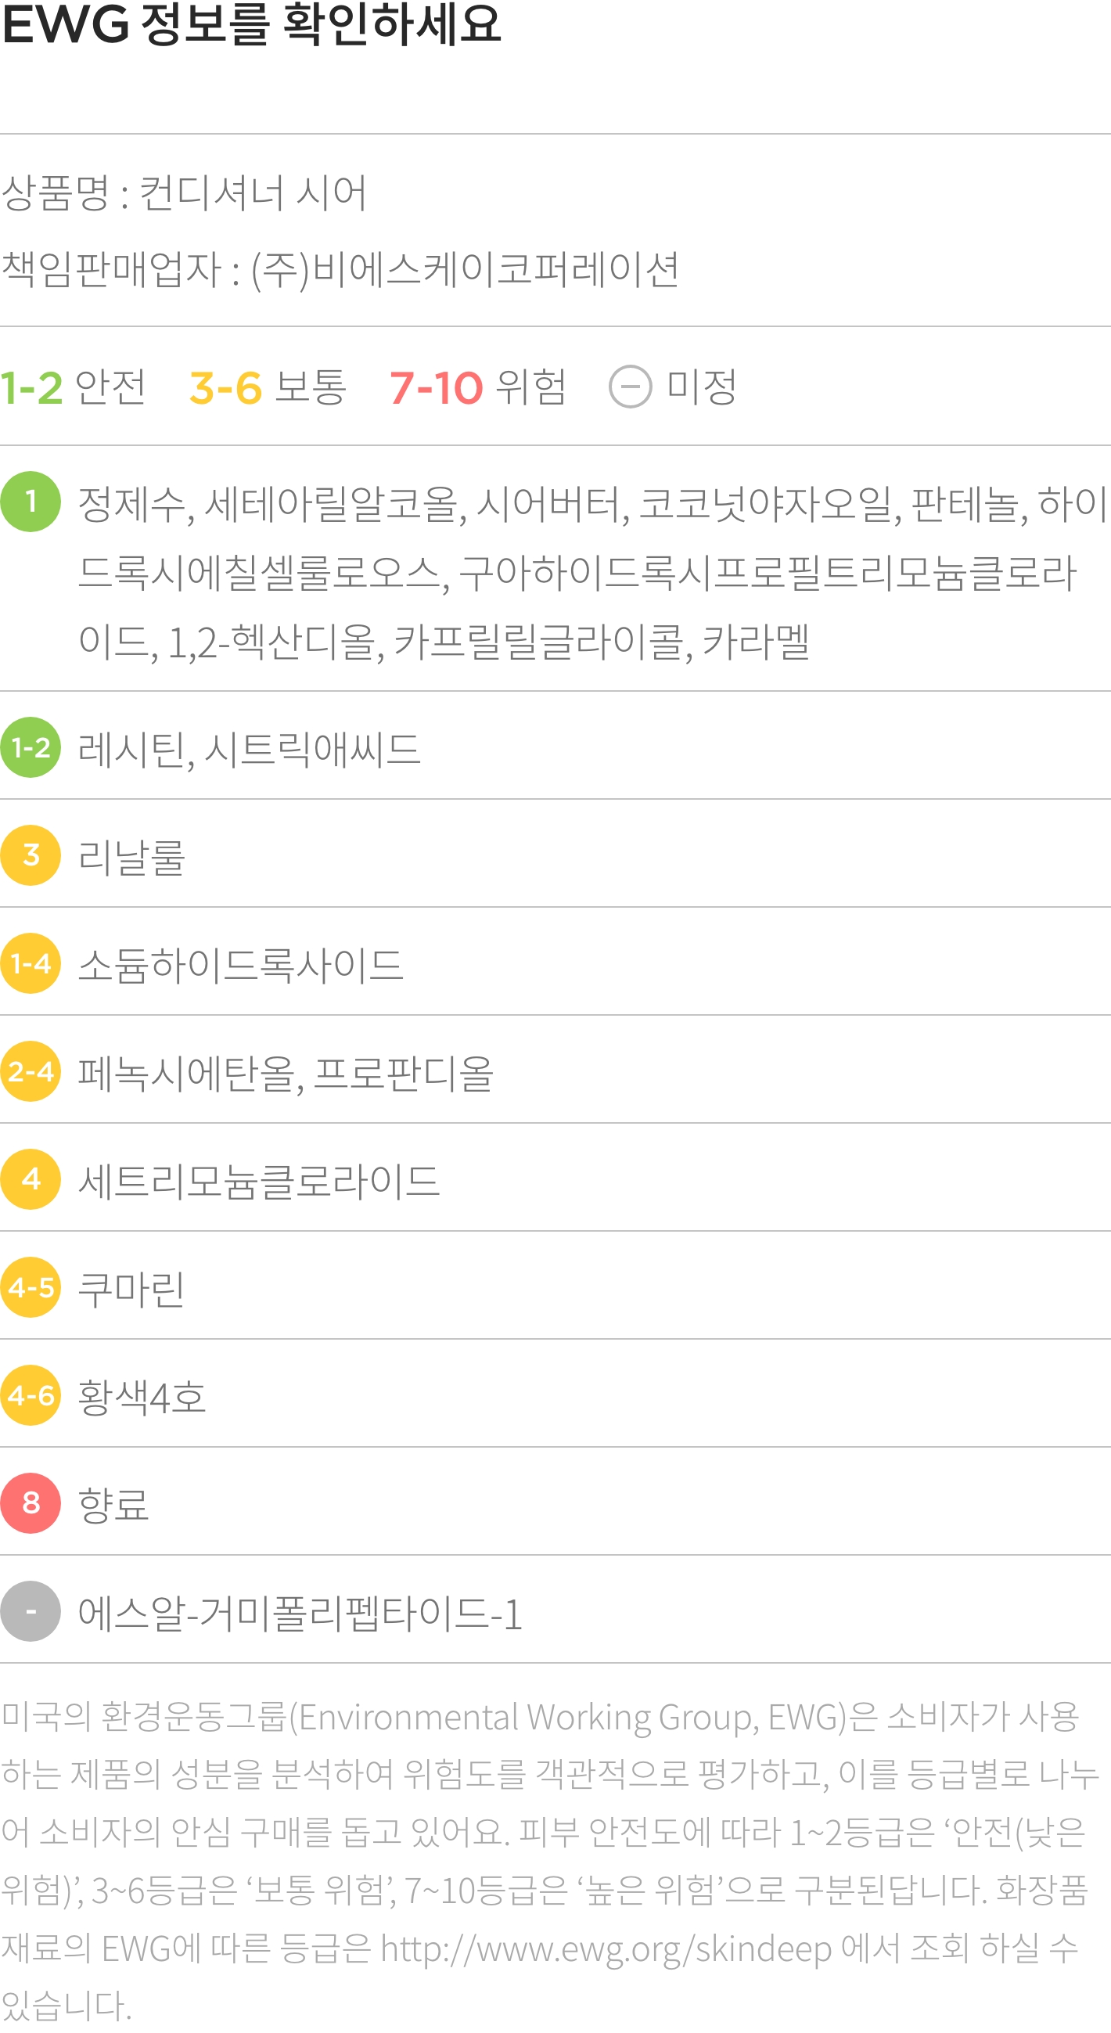Click the undetermined circle icon in legend
This screenshot has height=2033, width=1111.
coord(631,387)
